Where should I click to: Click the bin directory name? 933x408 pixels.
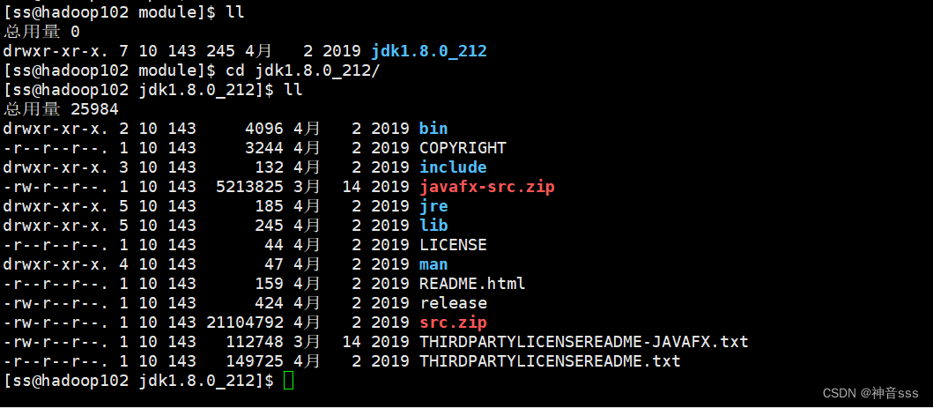click(x=433, y=129)
